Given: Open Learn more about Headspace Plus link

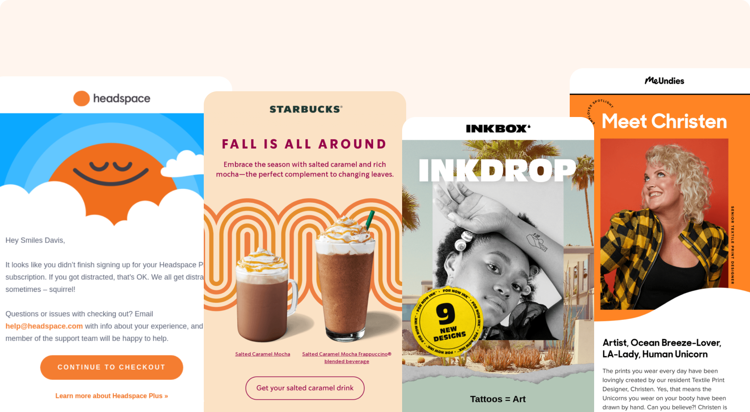Looking at the screenshot, I should coord(112,396).
